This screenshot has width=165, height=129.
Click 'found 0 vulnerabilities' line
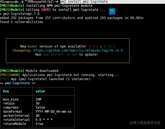(21, 22)
